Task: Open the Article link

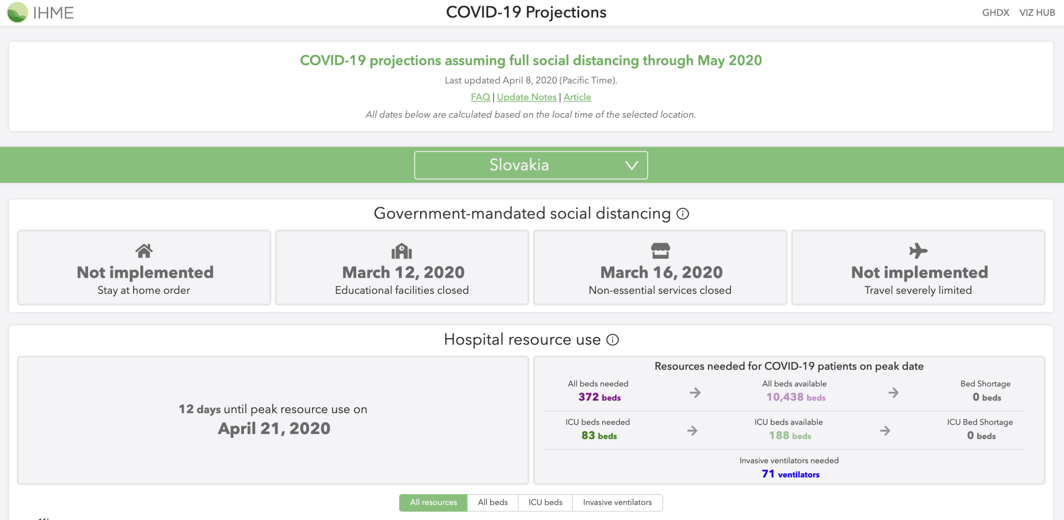Action: (577, 97)
